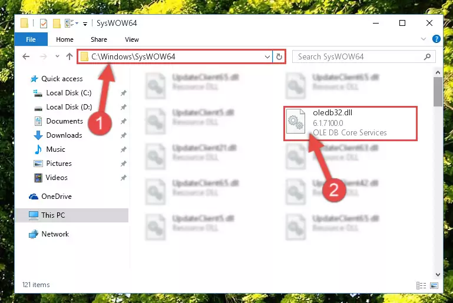Click the Search SysWOW64 field
453x303 pixels.
(363, 56)
